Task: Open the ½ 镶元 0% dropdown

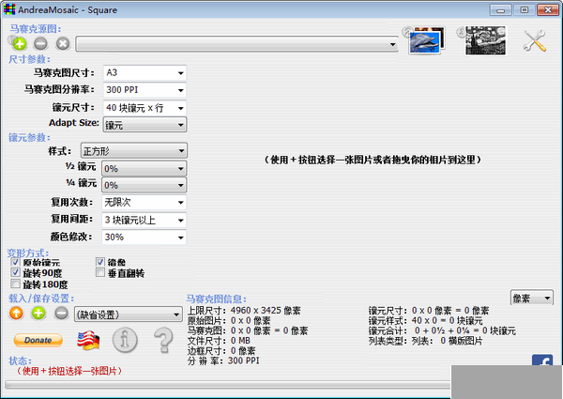Action: [145, 168]
